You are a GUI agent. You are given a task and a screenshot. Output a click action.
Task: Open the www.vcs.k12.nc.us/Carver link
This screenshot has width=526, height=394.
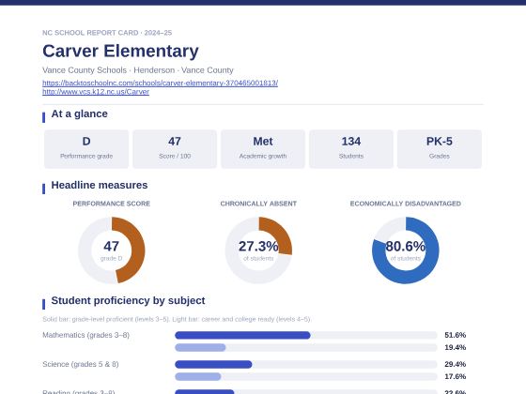click(x=96, y=92)
